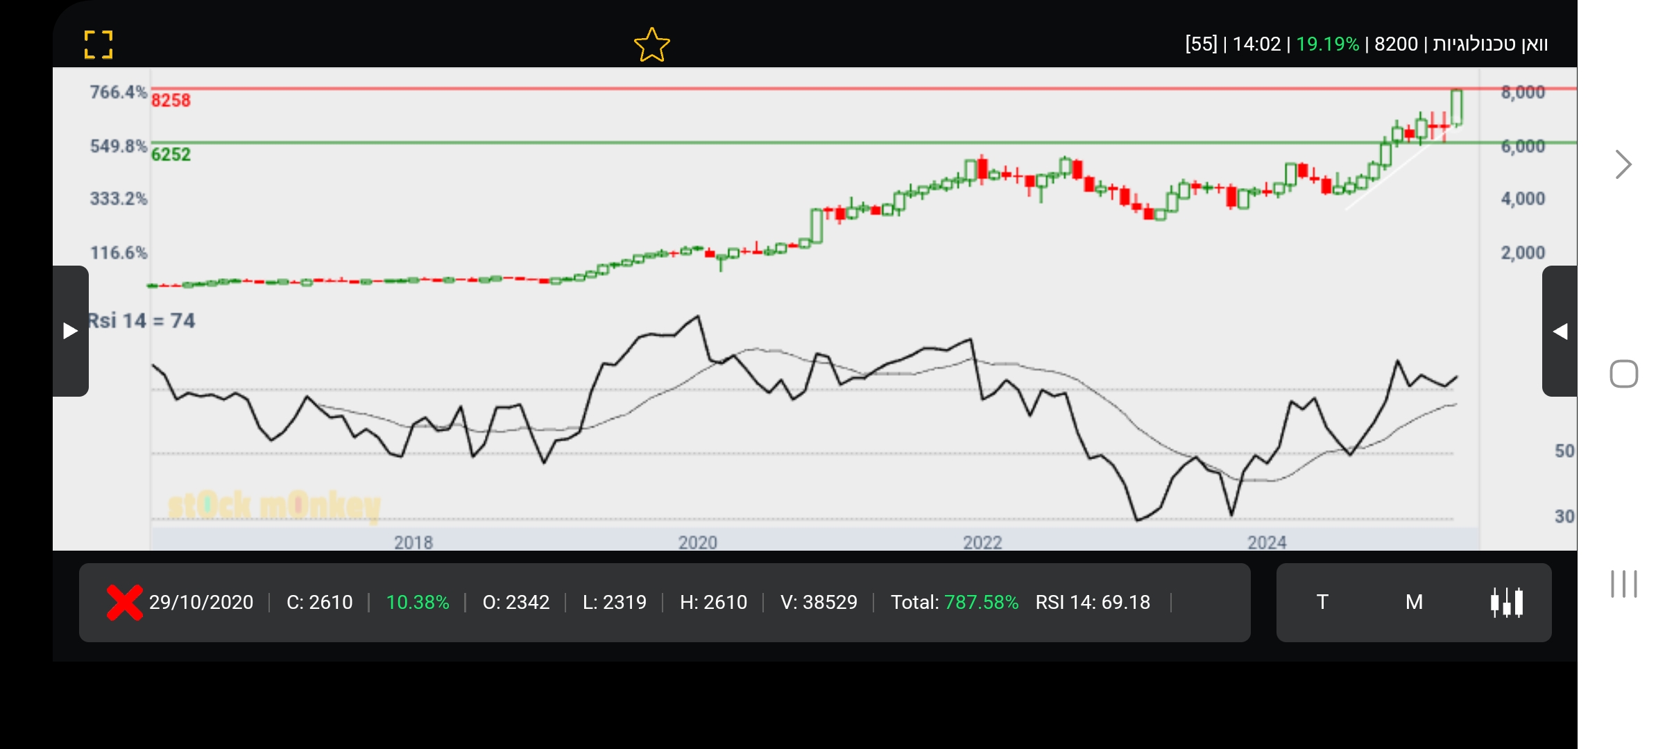Image resolution: width=1665 pixels, height=749 pixels.
Task: Tap the Total 787.58% value
Action: [981, 602]
